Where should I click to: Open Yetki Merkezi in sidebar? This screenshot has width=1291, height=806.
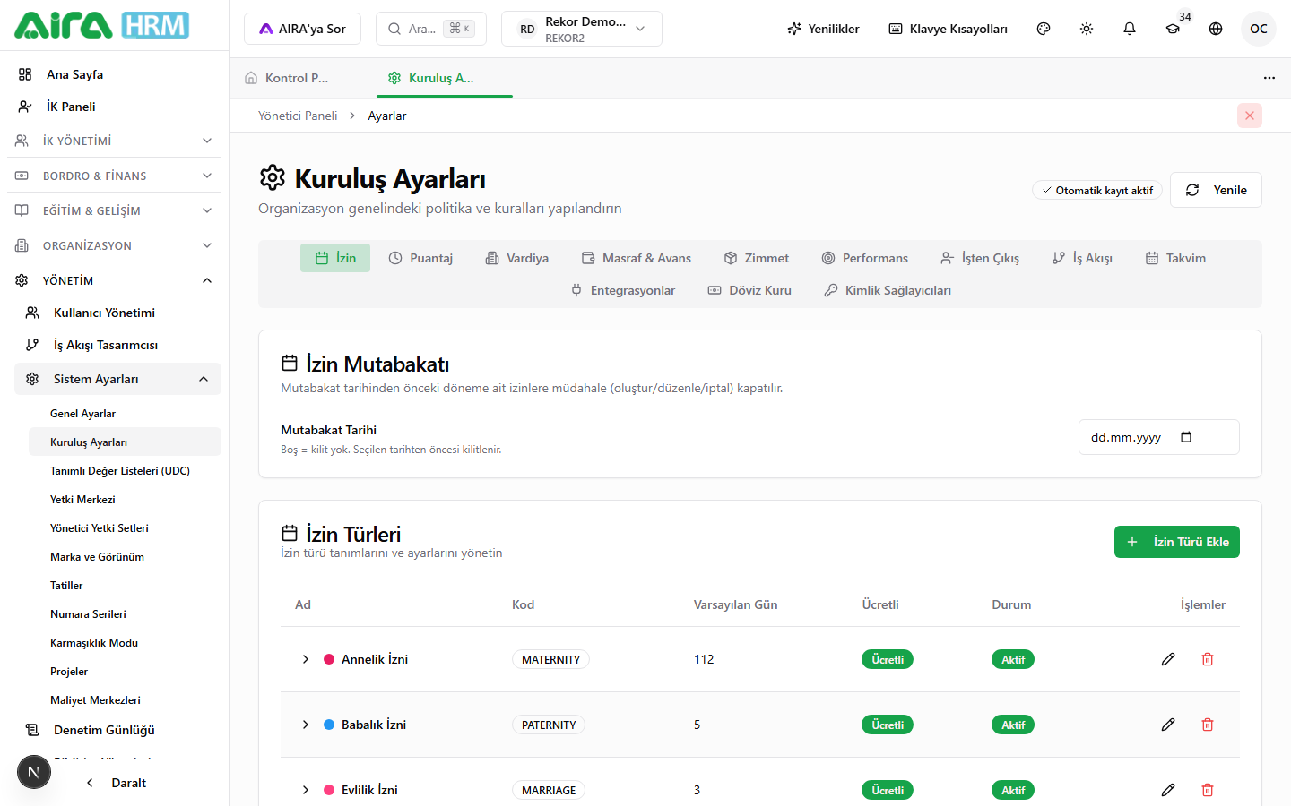coord(125,500)
